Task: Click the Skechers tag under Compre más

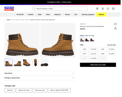Action: click(x=10, y=90)
